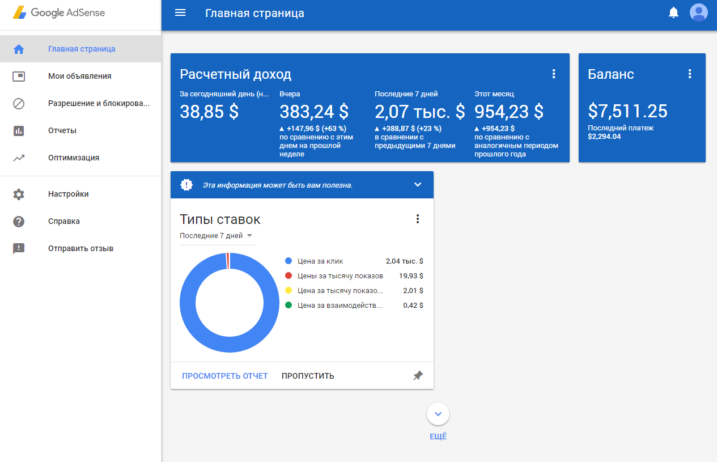The height and width of the screenshot is (462, 717).
Task: Open the Справка help icon
Action: tap(19, 221)
